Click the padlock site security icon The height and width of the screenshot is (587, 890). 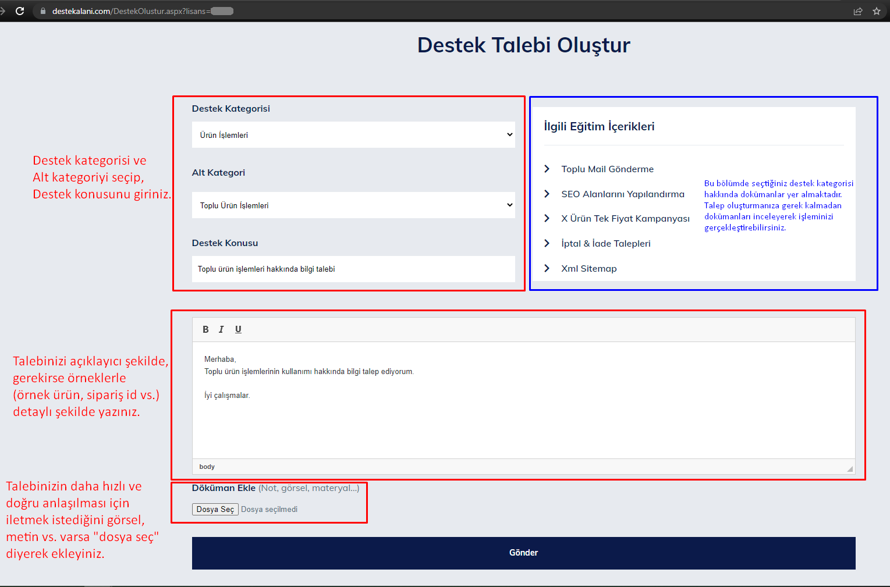pos(43,11)
